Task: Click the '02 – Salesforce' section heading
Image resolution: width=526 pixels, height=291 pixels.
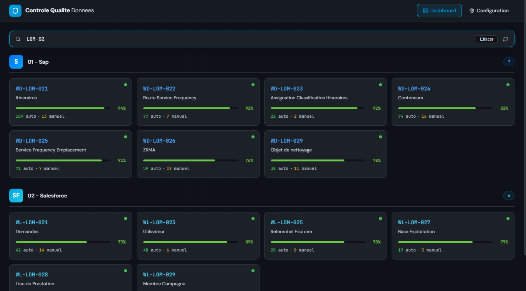Action: (47, 196)
